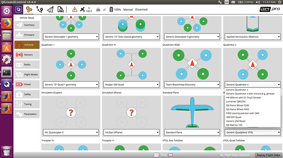This screenshot has width=283, height=158.
Task: Open Analyze log inspection icon
Action: pos(61,9)
